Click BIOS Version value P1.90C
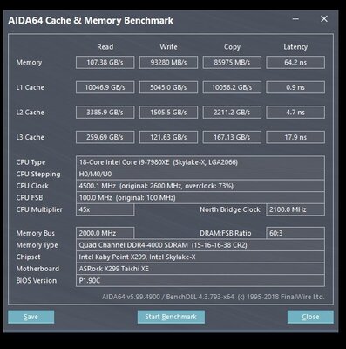 200,281
